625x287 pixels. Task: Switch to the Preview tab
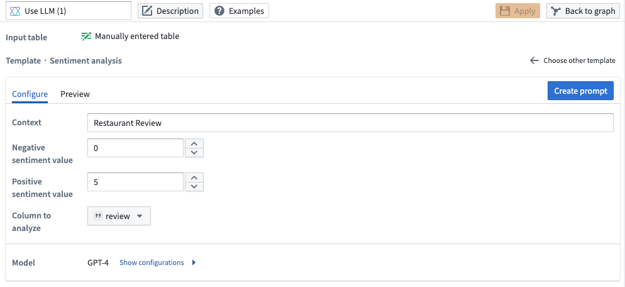[75, 94]
